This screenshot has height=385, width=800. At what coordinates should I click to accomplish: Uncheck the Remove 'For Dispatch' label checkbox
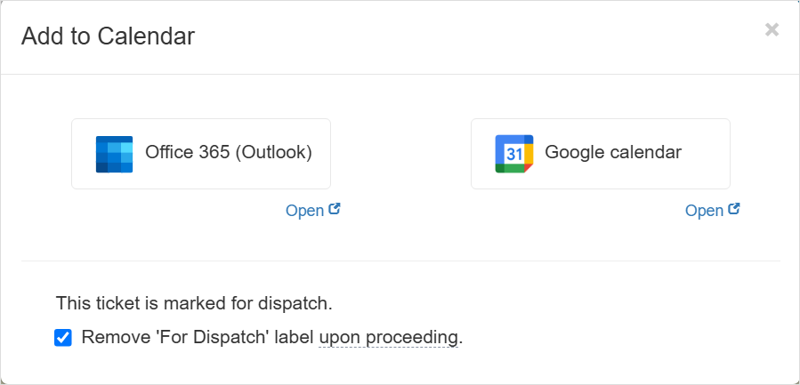(x=63, y=338)
